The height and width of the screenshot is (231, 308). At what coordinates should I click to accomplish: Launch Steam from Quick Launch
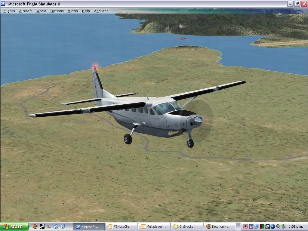click(42, 226)
